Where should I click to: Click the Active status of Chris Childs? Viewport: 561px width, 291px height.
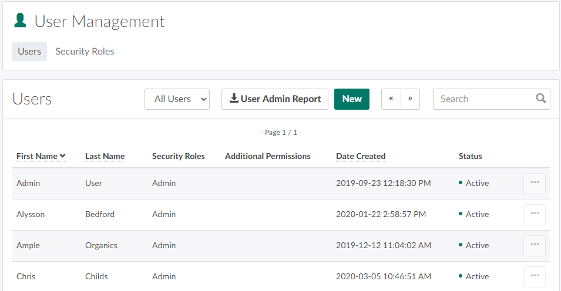tap(476, 276)
